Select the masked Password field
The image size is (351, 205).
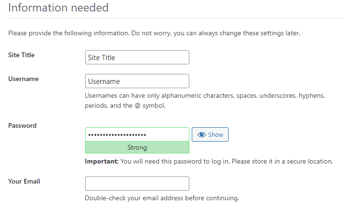click(x=137, y=134)
